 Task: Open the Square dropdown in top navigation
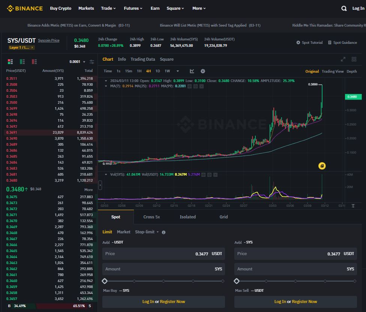(x=175, y=8)
